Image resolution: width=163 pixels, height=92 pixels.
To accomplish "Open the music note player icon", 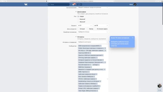I will [78, 5].
